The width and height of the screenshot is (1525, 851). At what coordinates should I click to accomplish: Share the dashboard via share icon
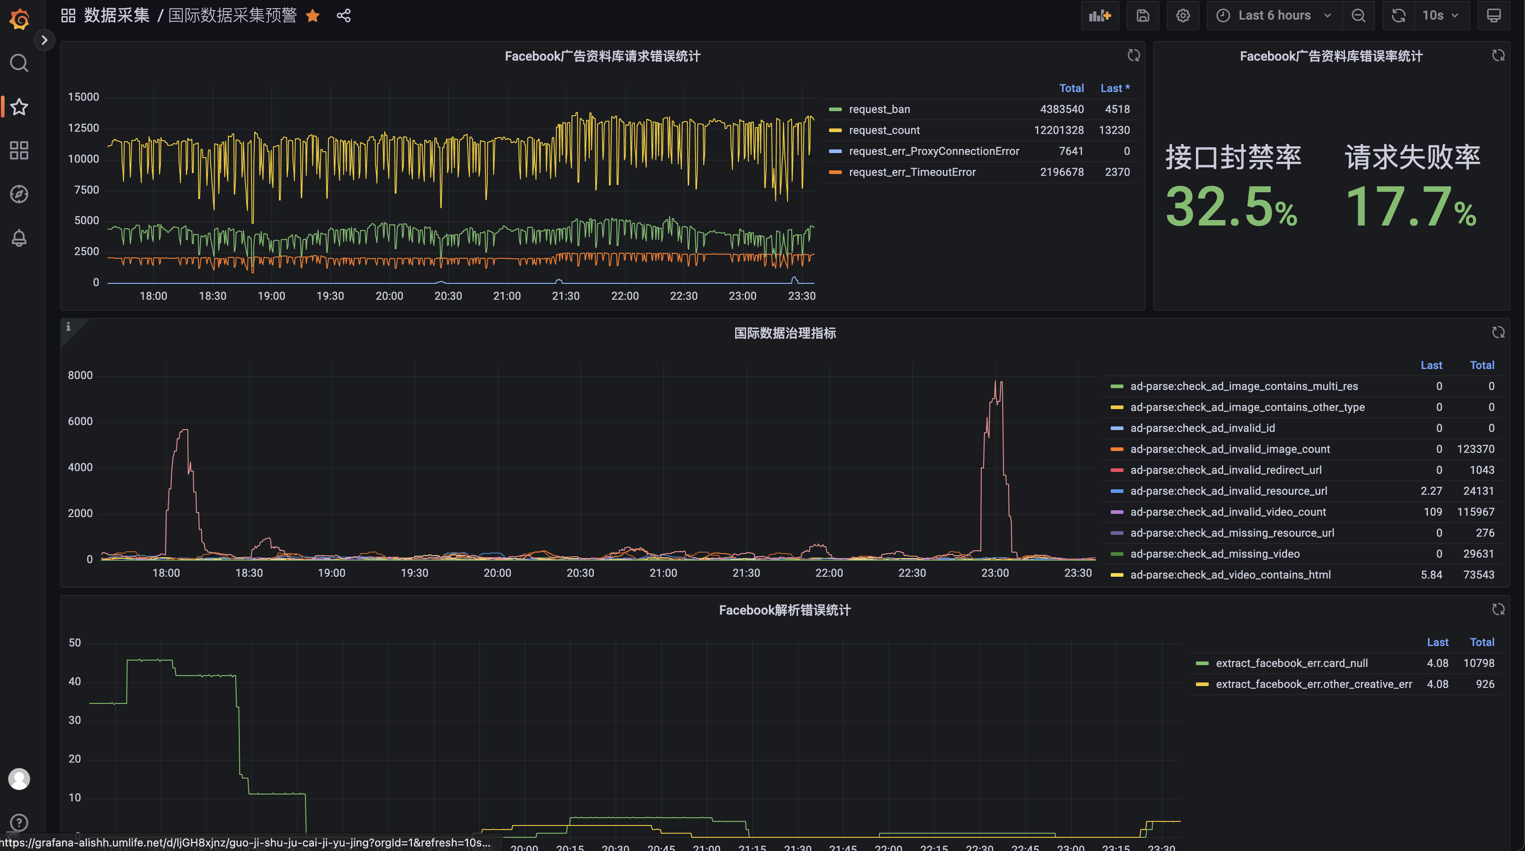(x=343, y=15)
